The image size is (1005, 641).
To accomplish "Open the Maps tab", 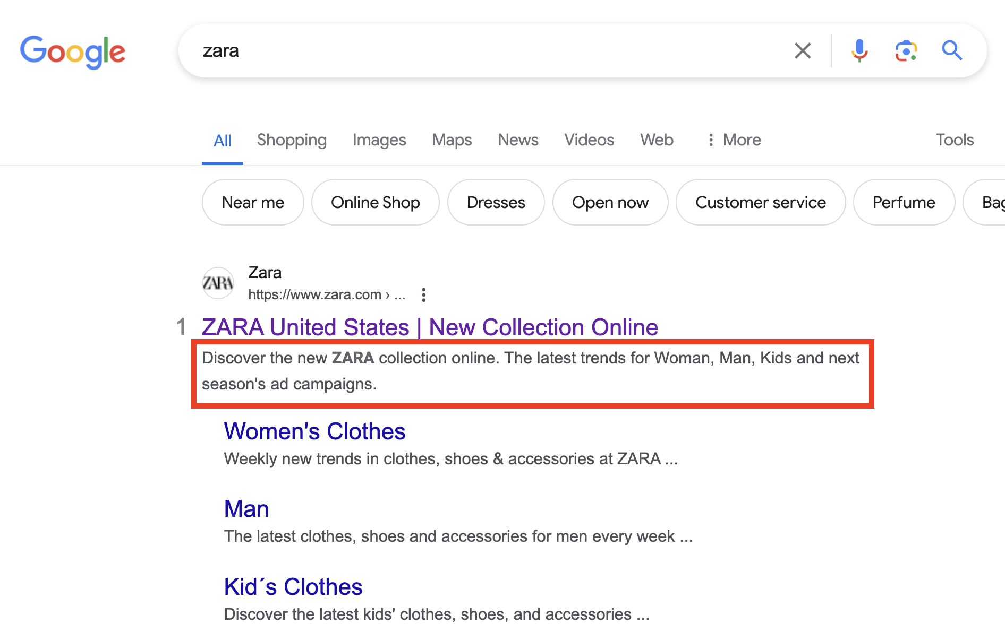I will pyautogui.click(x=452, y=140).
